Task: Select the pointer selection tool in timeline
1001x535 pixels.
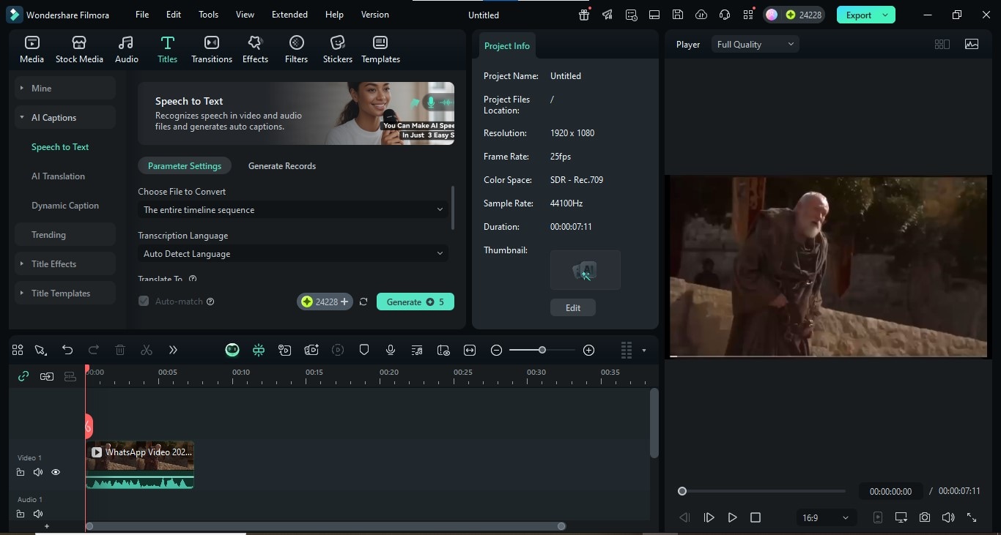Action: pyautogui.click(x=41, y=351)
